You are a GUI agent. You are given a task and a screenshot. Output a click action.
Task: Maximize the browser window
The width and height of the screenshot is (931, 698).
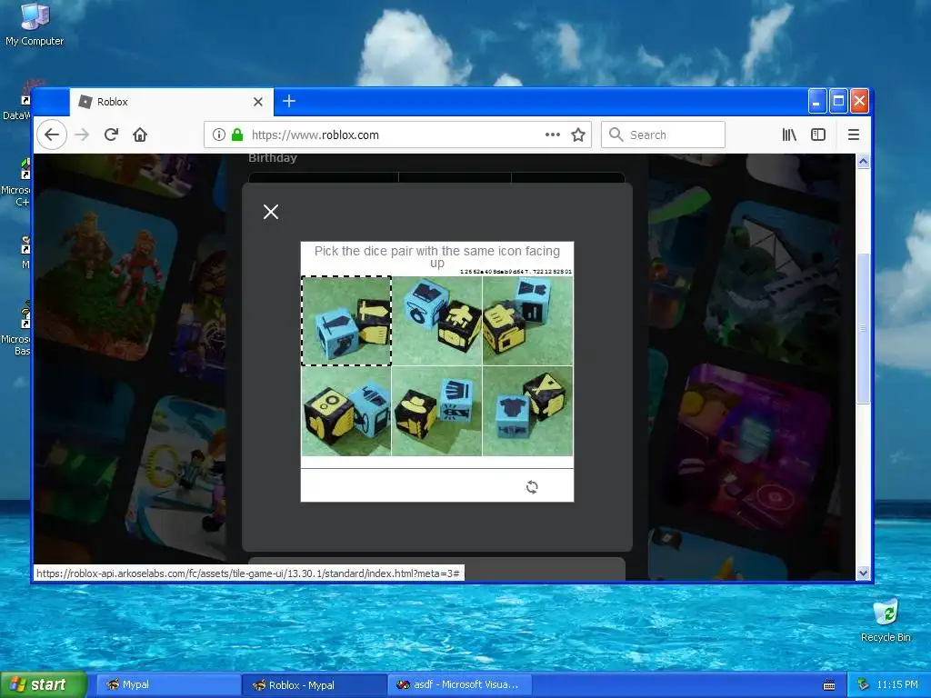click(x=838, y=102)
